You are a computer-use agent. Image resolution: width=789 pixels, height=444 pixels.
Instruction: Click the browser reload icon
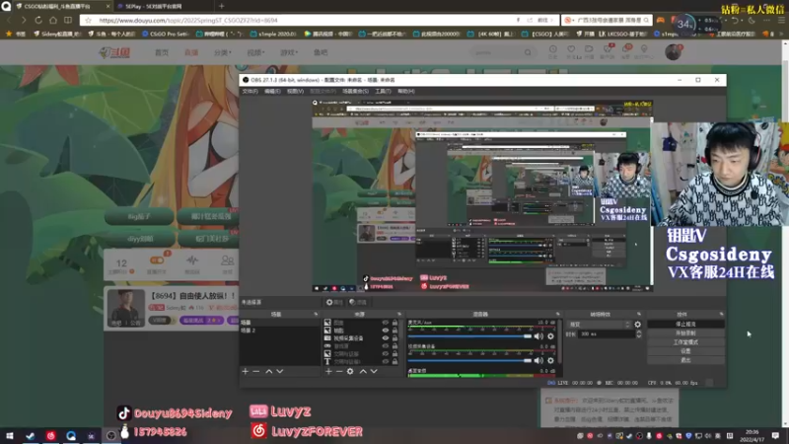(38, 20)
